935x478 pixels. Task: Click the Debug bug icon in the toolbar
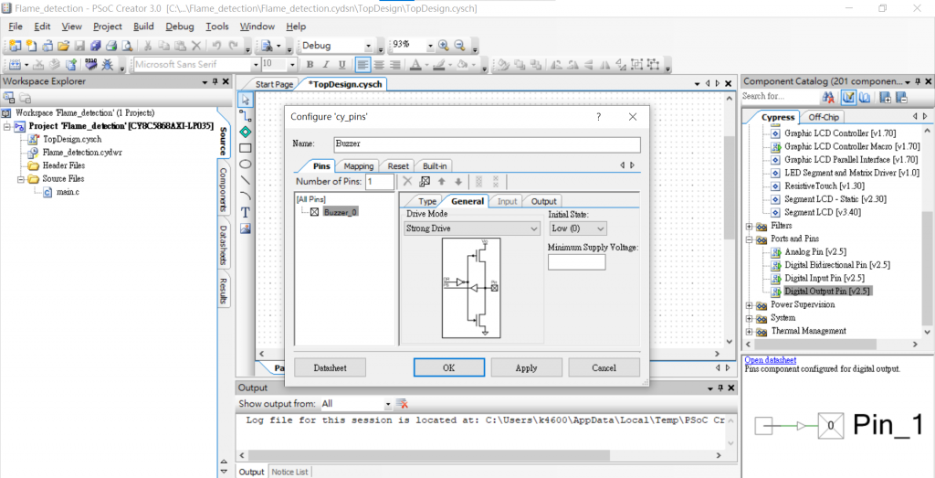108,65
